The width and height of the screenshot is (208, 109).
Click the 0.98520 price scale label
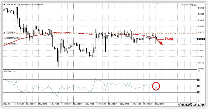[201, 26]
